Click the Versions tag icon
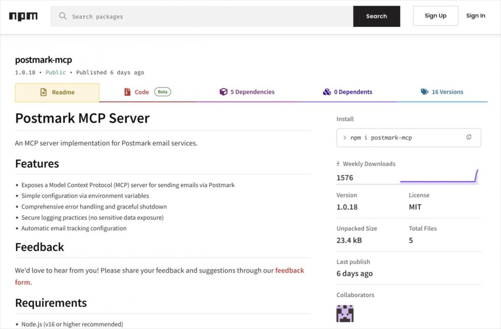The image size is (501, 329). pos(424,92)
